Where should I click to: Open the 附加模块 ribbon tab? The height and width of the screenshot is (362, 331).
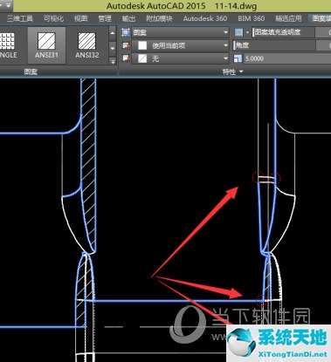click(x=159, y=18)
